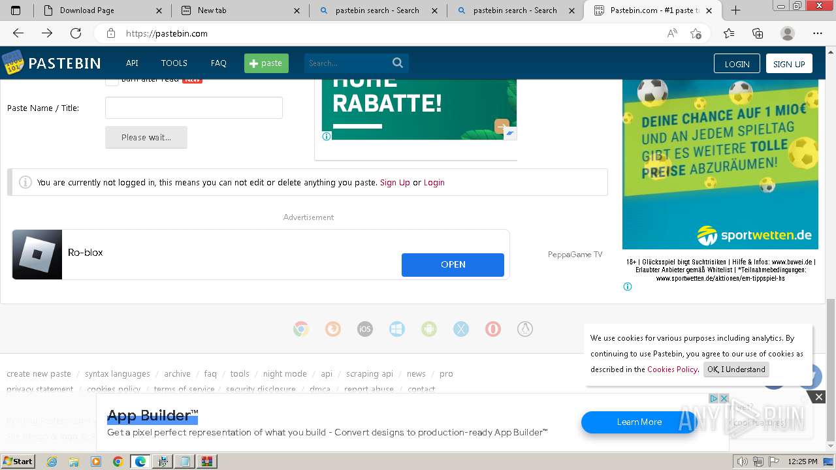836x470 pixels.
Task: Click the browser refresh icon
Action: click(x=76, y=33)
